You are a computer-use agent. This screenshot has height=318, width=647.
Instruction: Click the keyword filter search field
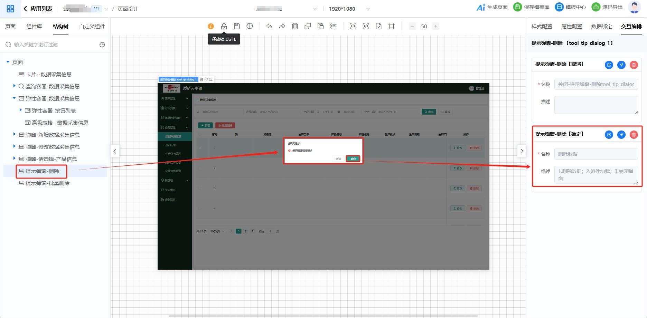click(52, 45)
